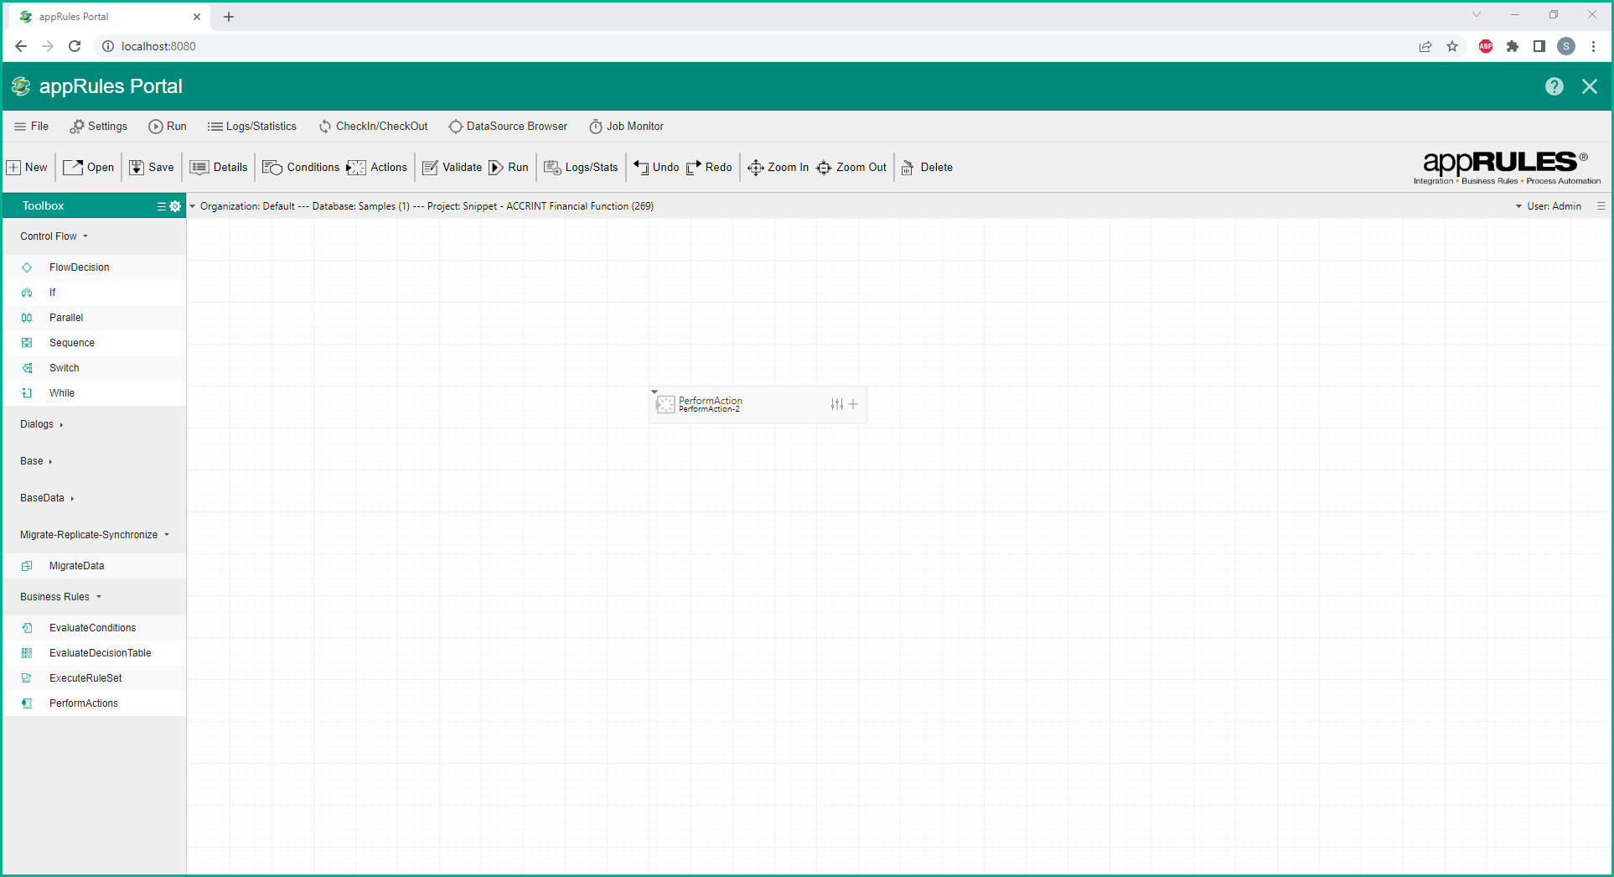Select EvaluateDecisionTable toolbox item
Screen dimensions: 1614x877
(x=100, y=653)
